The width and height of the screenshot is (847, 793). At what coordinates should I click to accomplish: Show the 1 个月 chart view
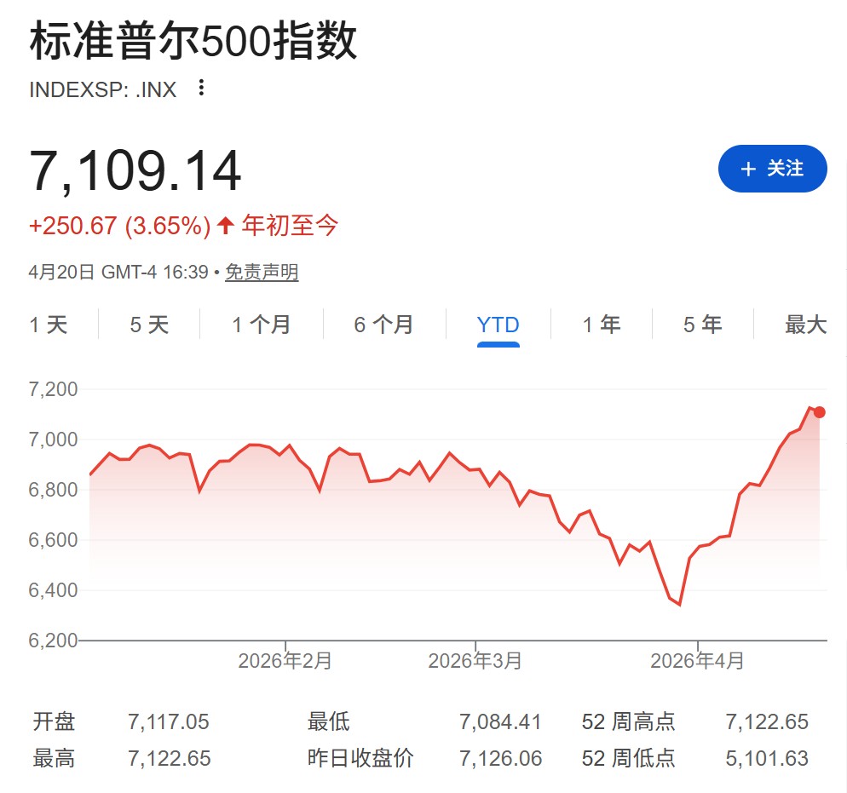click(x=262, y=325)
